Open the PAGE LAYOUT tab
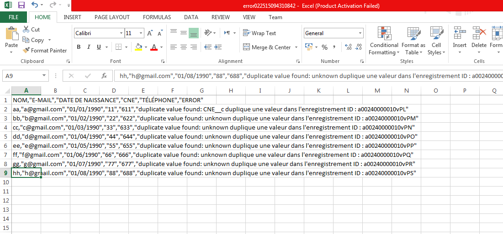Image resolution: width=503 pixels, height=234 pixels. coord(112,17)
